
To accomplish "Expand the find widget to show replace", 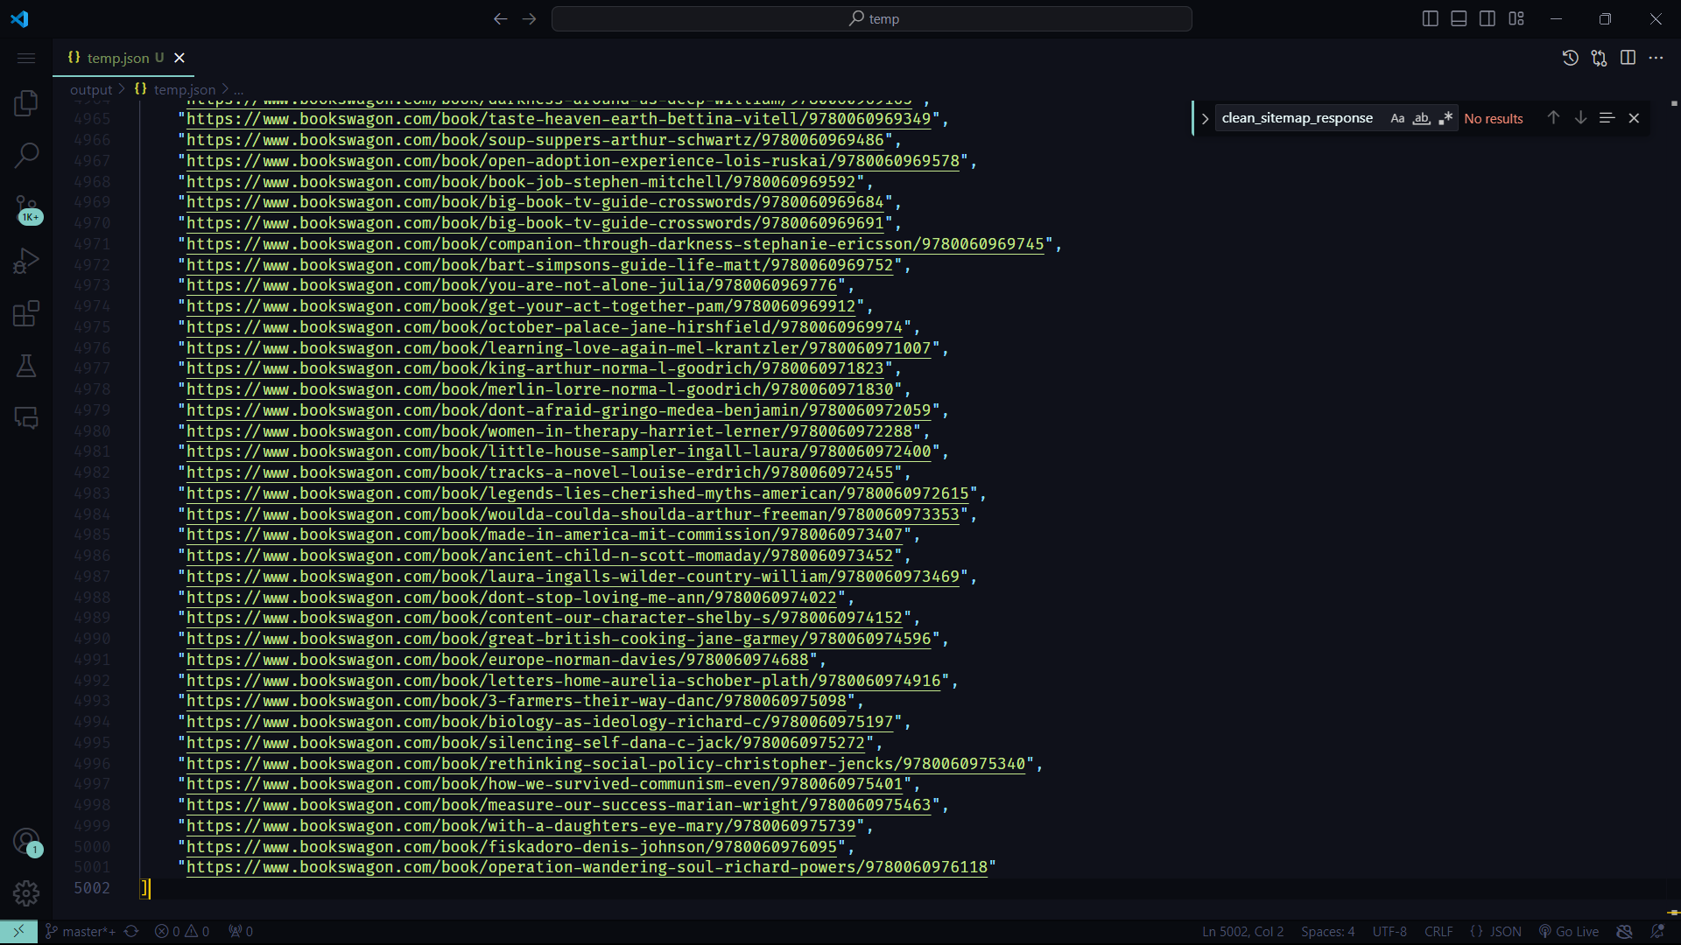I will pyautogui.click(x=1206, y=118).
